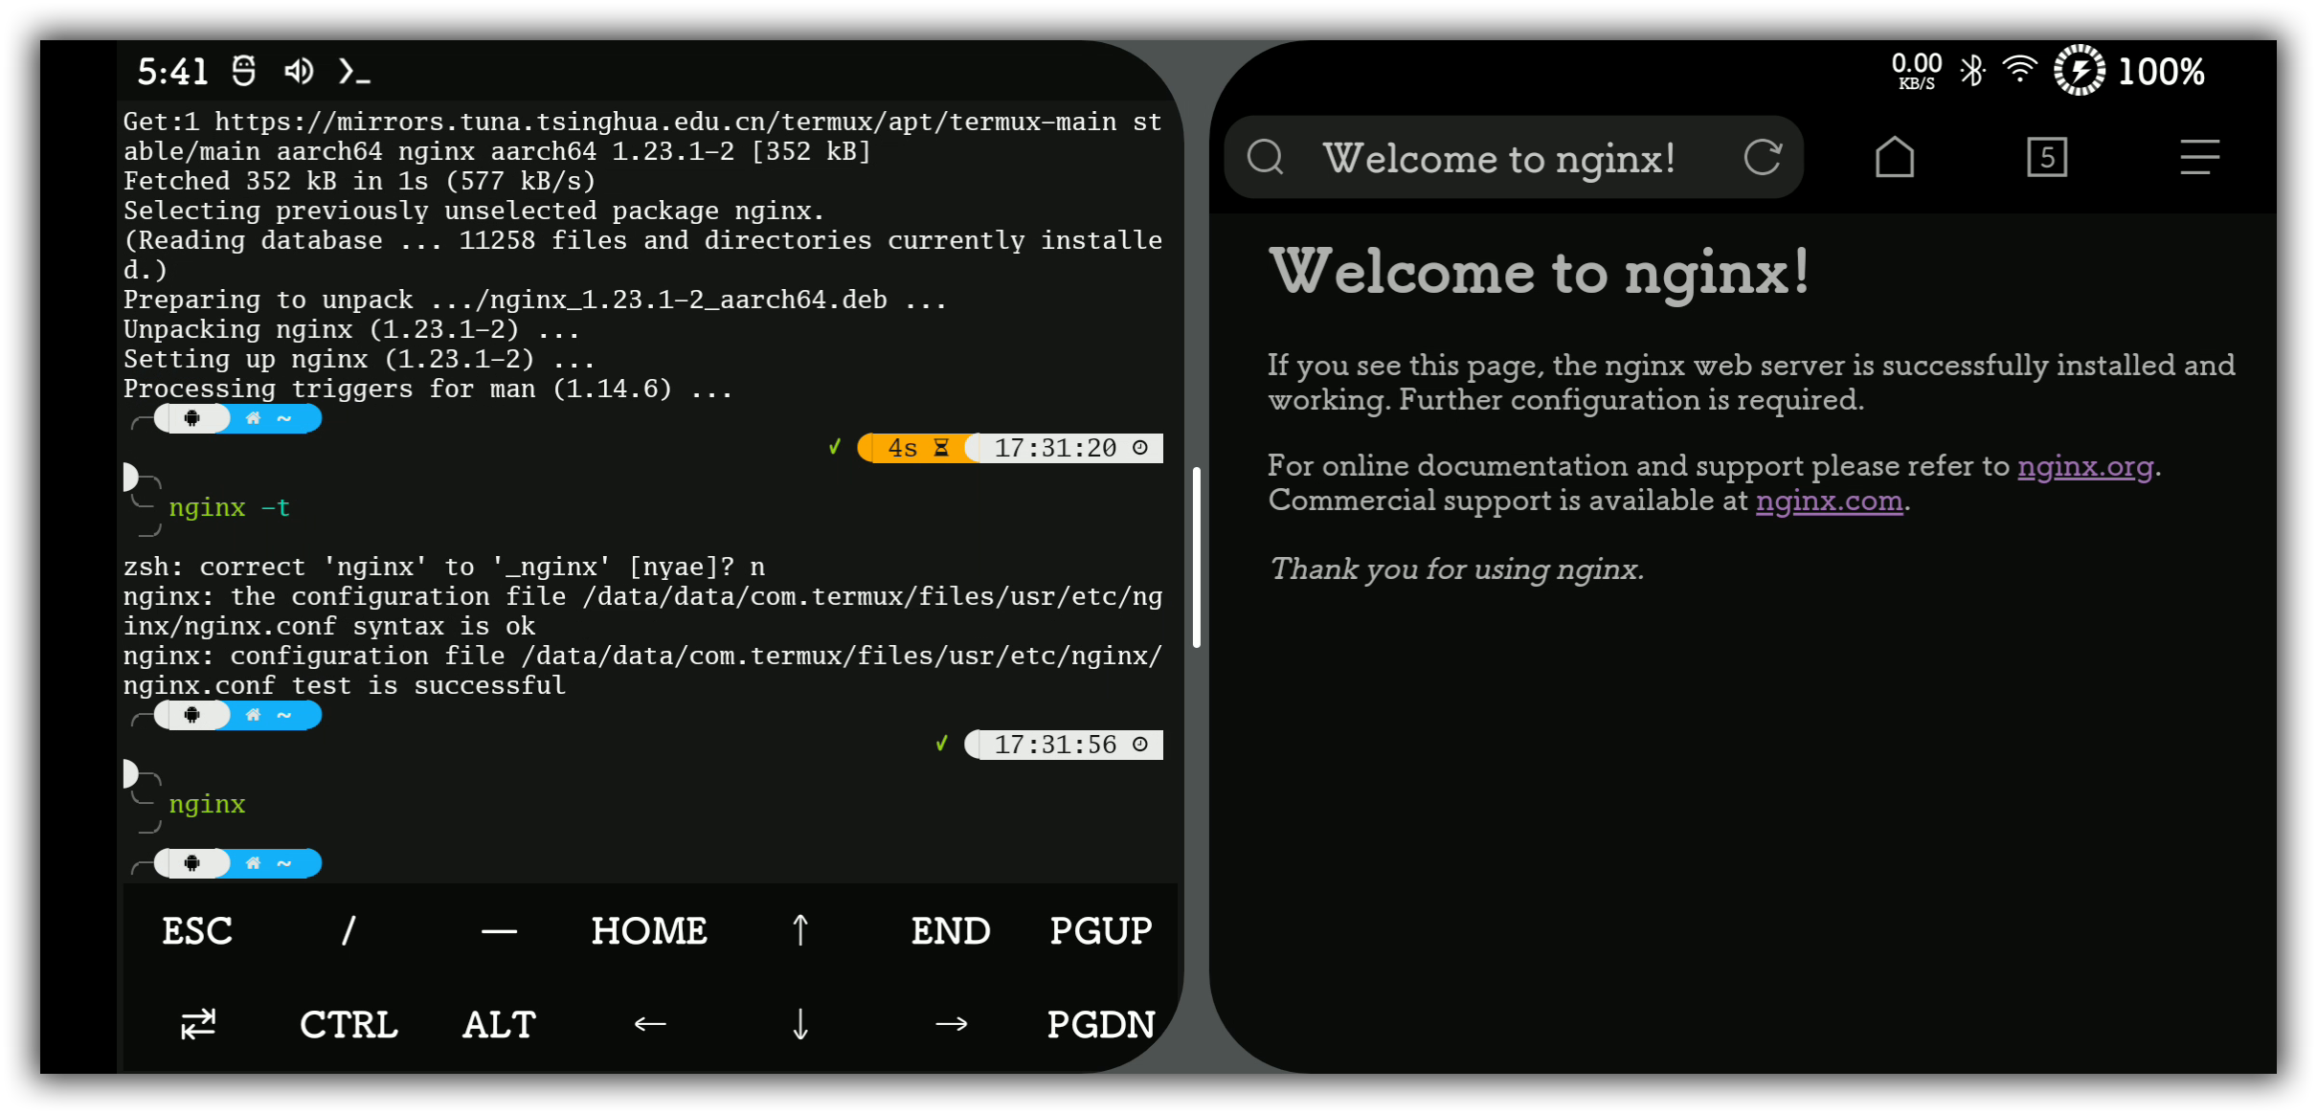Viewport: 2317px width, 1114px height.
Task: Toggle the ALT modifier key
Action: tap(499, 1024)
